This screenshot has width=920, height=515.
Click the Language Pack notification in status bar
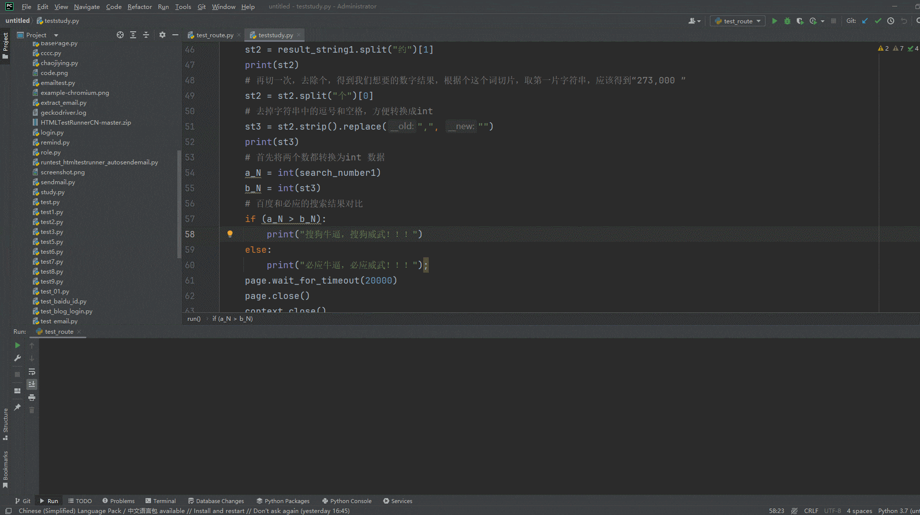click(184, 511)
